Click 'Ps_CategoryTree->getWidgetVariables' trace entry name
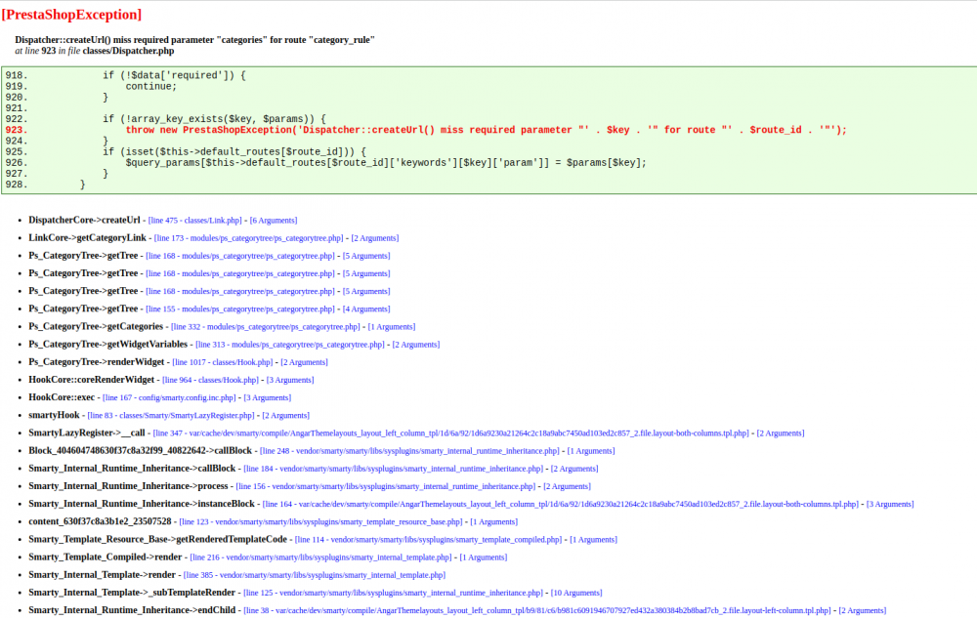Viewport: 977px width, 618px height. (x=107, y=345)
